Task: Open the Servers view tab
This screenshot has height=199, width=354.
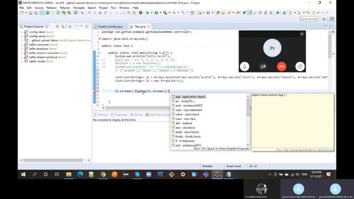Action: coord(137,115)
